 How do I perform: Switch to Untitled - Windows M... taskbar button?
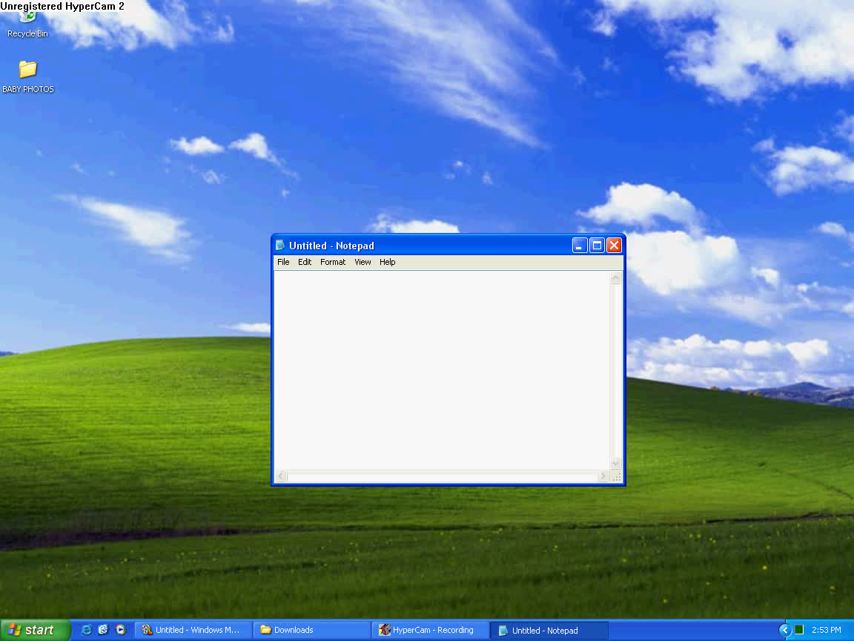193,630
